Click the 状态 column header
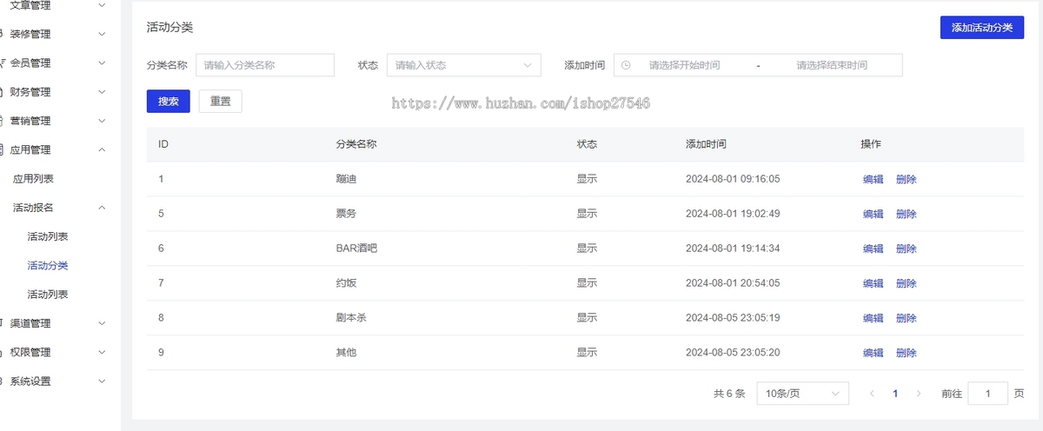The image size is (1043, 431). (x=587, y=144)
